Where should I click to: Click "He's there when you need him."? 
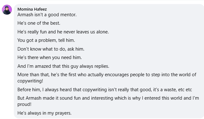(x=50, y=57)
